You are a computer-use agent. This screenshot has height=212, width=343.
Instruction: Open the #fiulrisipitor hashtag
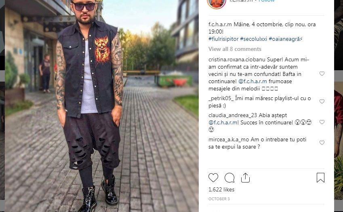223,39
